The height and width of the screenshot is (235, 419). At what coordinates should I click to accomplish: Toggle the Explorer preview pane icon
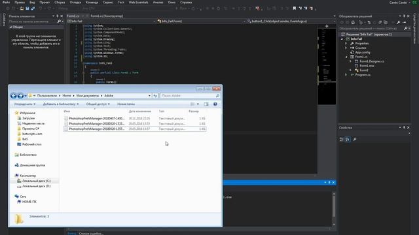pos(206,104)
